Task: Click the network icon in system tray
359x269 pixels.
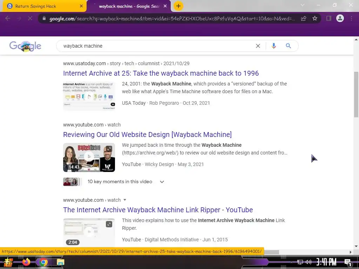Action: [300, 262]
